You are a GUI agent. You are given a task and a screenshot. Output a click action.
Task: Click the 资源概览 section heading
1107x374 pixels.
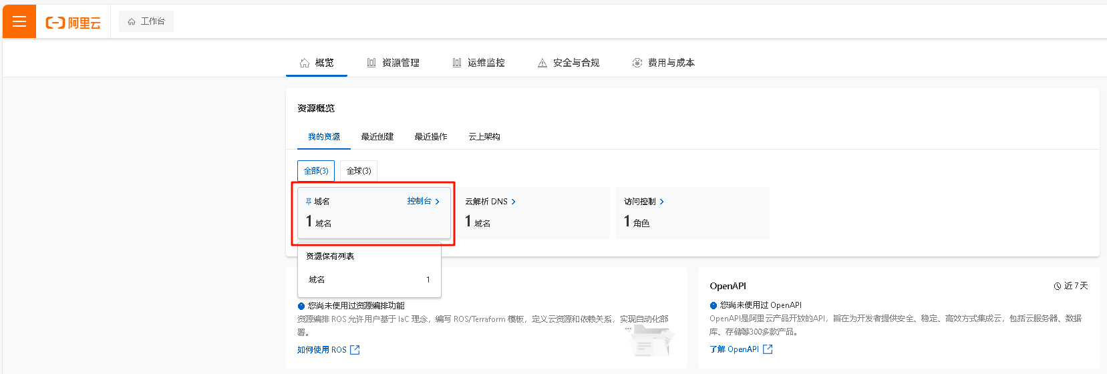pos(316,108)
